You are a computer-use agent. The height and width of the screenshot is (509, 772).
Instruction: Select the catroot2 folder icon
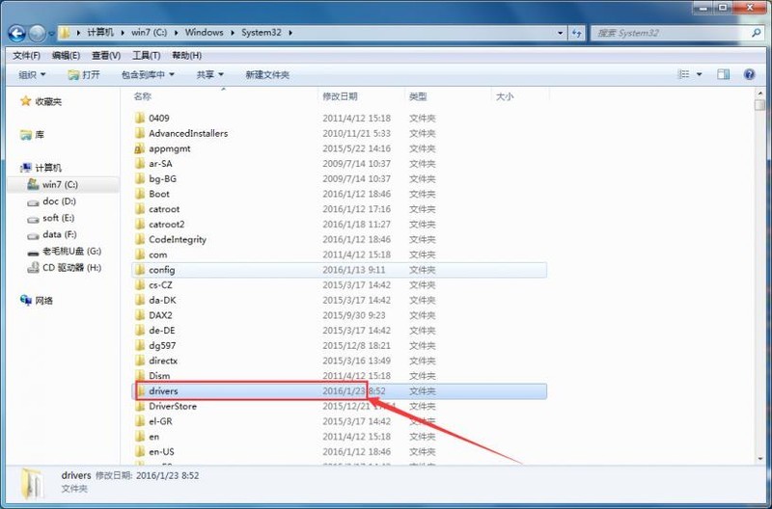pyautogui.click(x=140, y=225)
